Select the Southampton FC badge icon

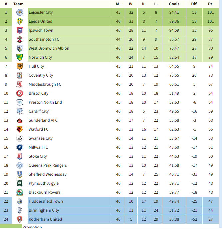pyautogui.click(x=20, y=39)
